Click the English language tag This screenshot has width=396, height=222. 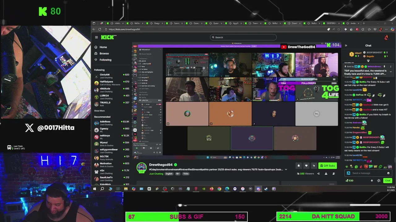tap(169, 174)
